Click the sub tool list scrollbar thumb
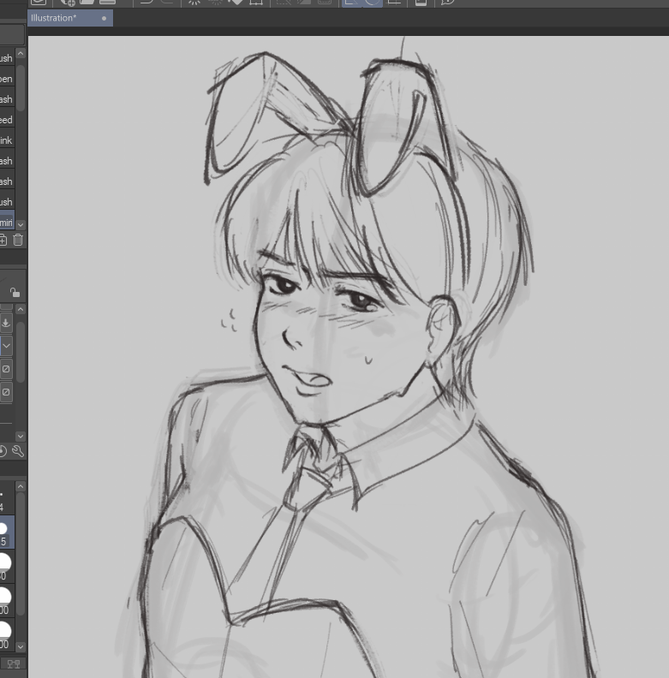669x678 pixels. pyautogui.click(x=21, y=88)
